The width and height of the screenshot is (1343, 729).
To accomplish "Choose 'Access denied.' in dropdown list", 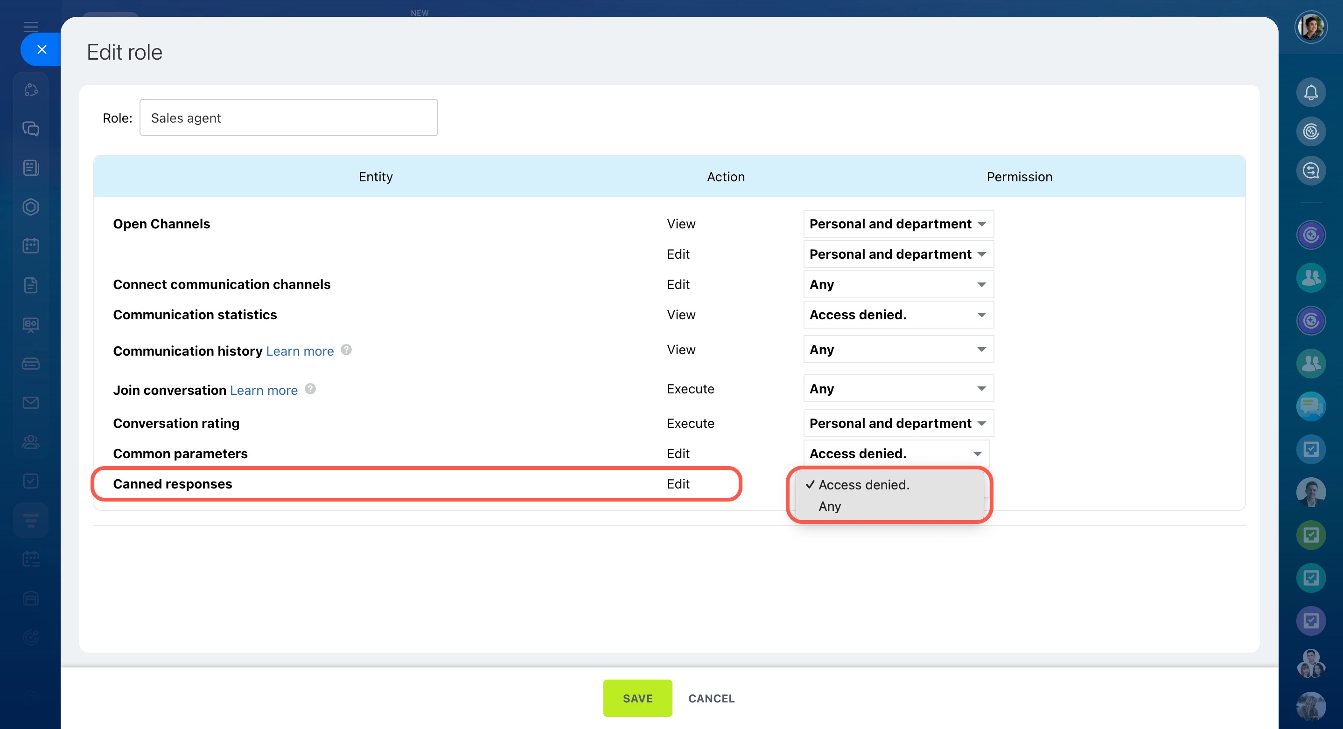I will [x=863, y=485].
